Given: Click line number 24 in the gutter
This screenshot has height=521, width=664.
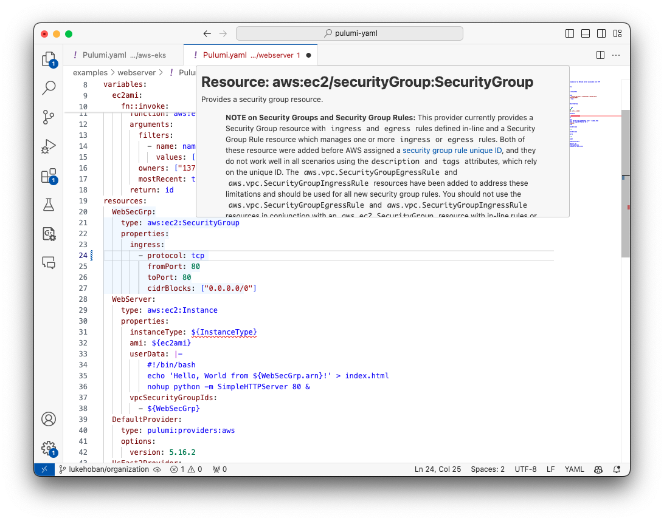Looking at the screenshot, I should (83, 256).
